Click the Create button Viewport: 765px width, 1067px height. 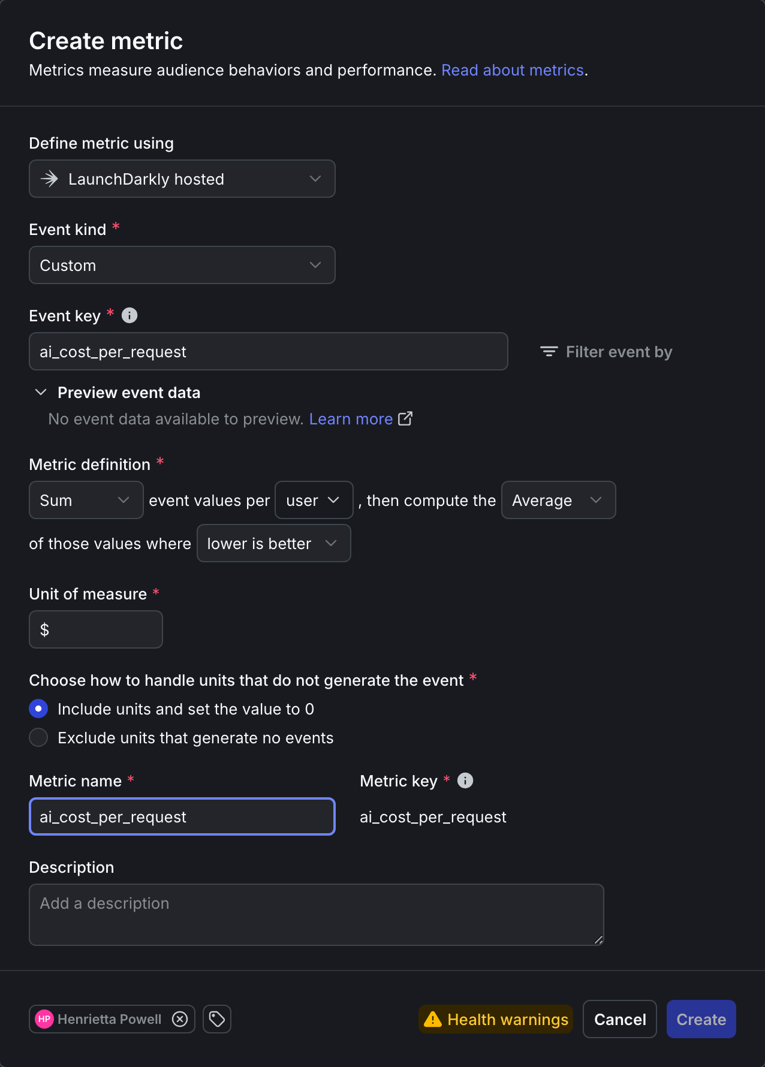(701, 1019)
